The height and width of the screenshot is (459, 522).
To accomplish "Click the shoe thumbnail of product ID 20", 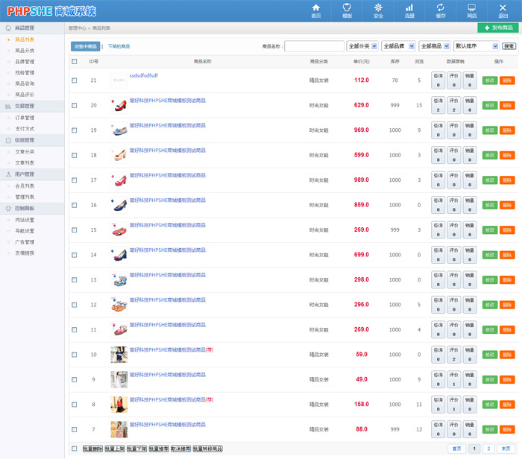I will tap(119, 105).
